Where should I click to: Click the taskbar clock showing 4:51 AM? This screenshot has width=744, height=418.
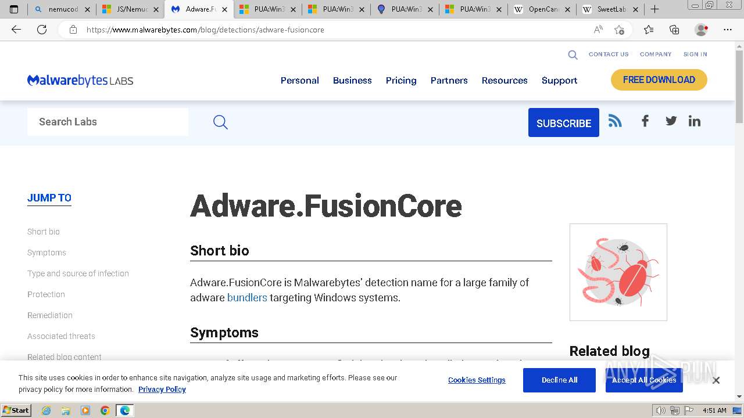(714, 410)
